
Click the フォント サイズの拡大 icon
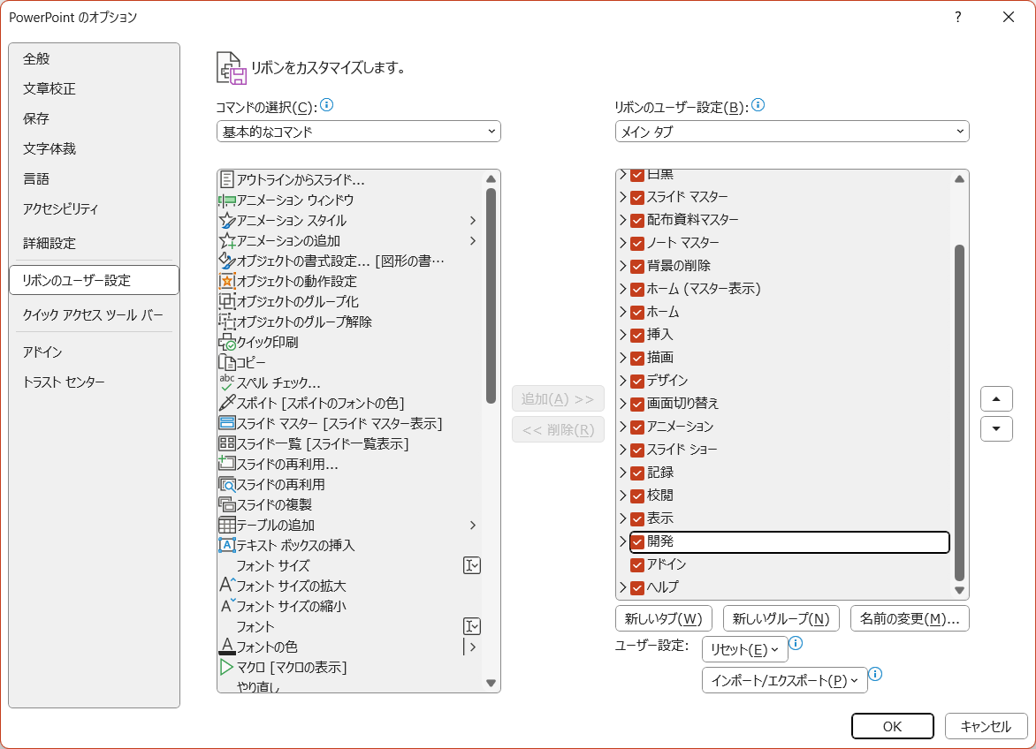click(x=226, y=586)
